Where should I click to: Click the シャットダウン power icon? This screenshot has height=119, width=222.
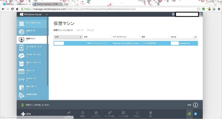[x=96, y=113]
